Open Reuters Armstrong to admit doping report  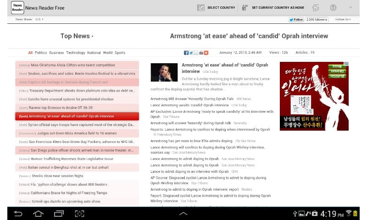195,190
